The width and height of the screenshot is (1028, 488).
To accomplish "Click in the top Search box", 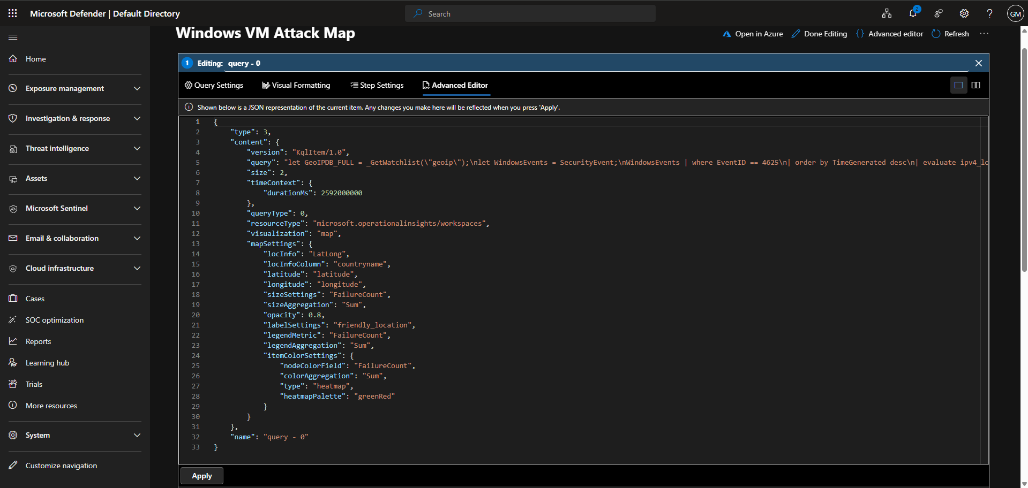I will 530,13.
